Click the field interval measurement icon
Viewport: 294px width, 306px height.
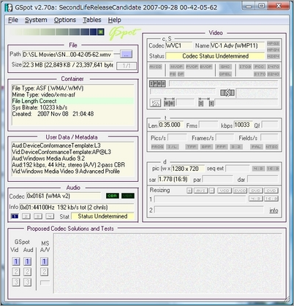pos(206,102)
